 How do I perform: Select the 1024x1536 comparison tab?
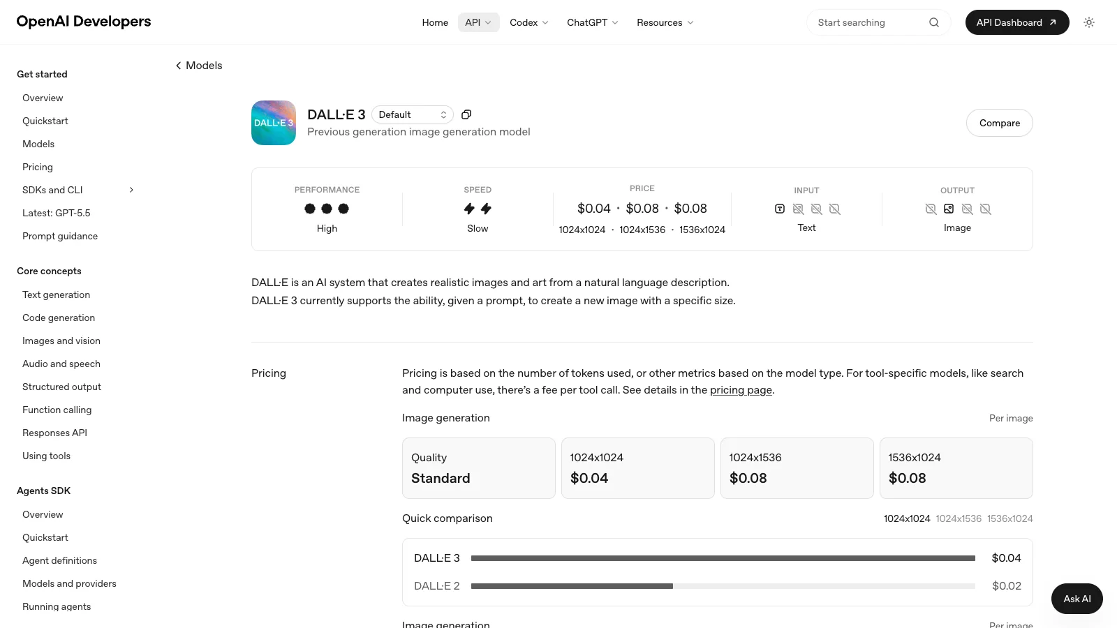[x=959, y=518]
